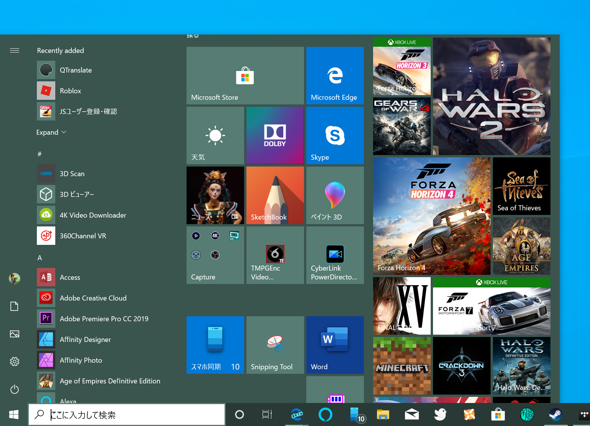Open the Word tile
This screenshot has height=426, width=590.
pos(335,345)
